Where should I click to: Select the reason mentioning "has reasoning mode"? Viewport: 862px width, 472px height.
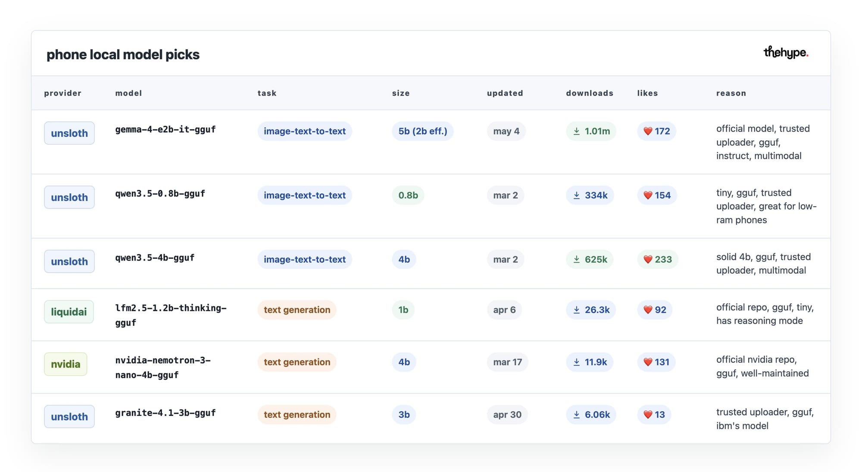(765, 314)
